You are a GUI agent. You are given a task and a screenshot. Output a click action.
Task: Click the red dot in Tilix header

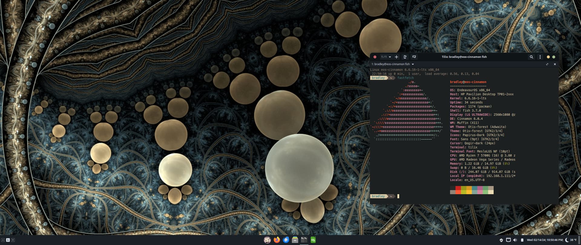click(375, 57)
